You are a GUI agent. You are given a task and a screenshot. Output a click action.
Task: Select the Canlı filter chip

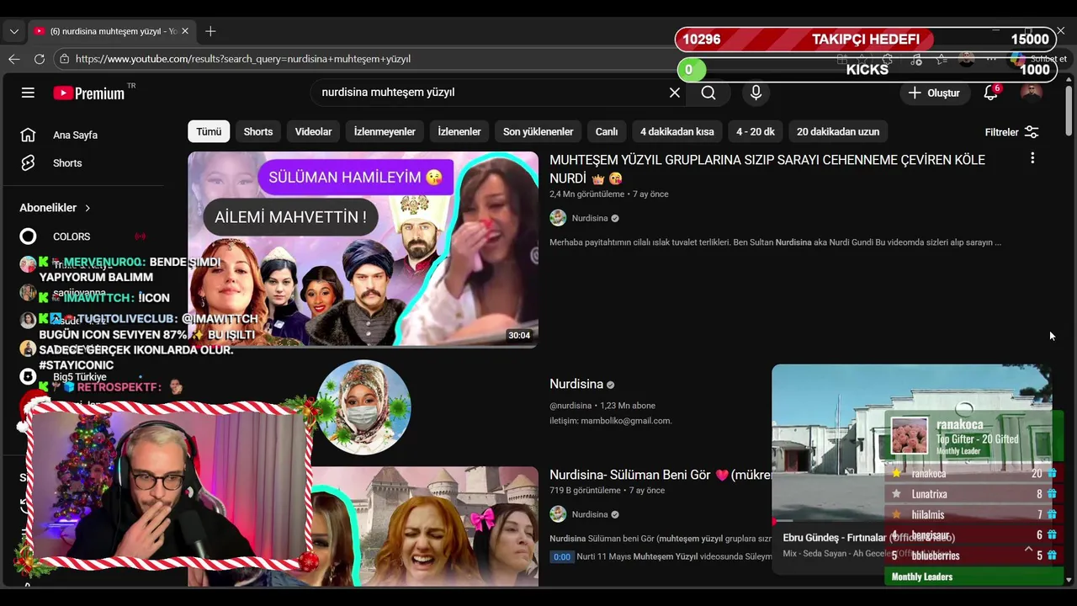[x=607, y=131]
